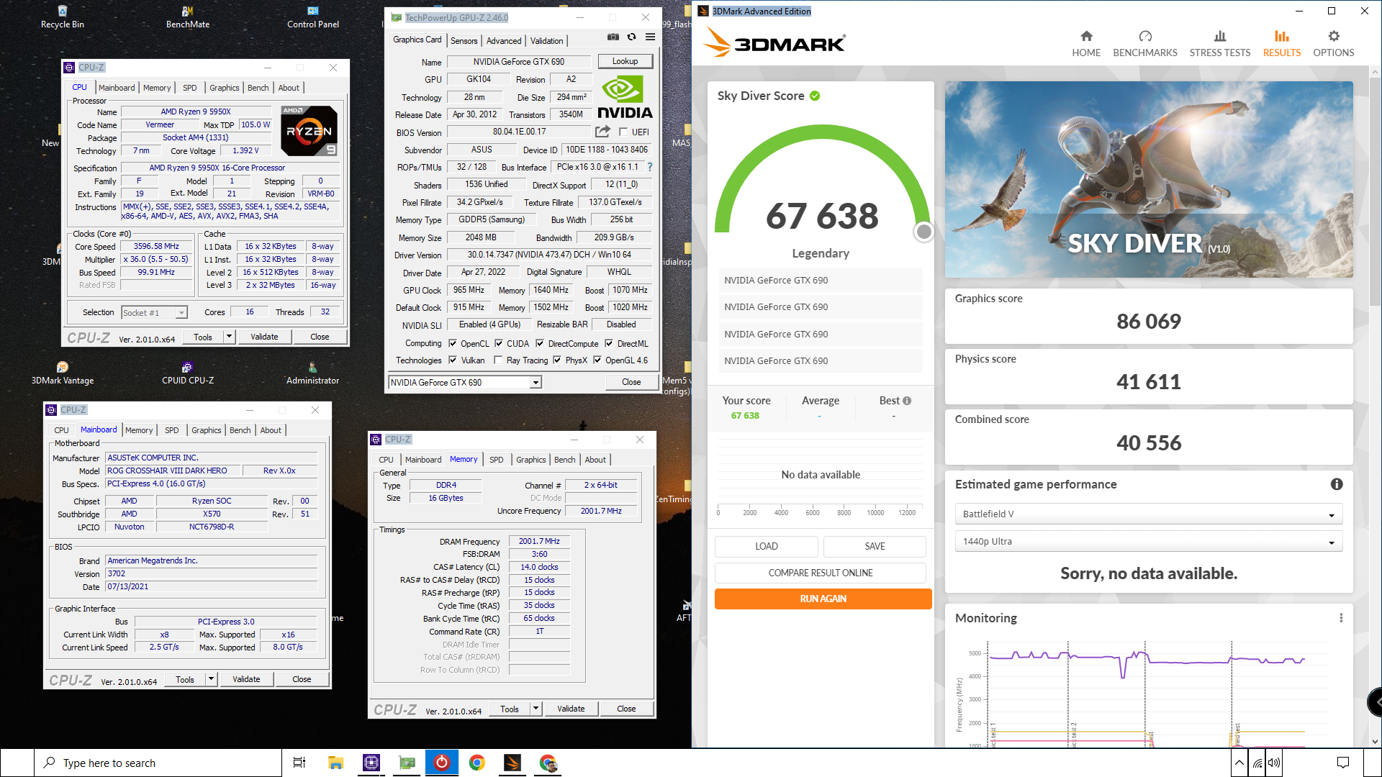Toggle Ray Tracing checkbox
This screenshot has height=777, width=1382.
click(x=498, y=360)
